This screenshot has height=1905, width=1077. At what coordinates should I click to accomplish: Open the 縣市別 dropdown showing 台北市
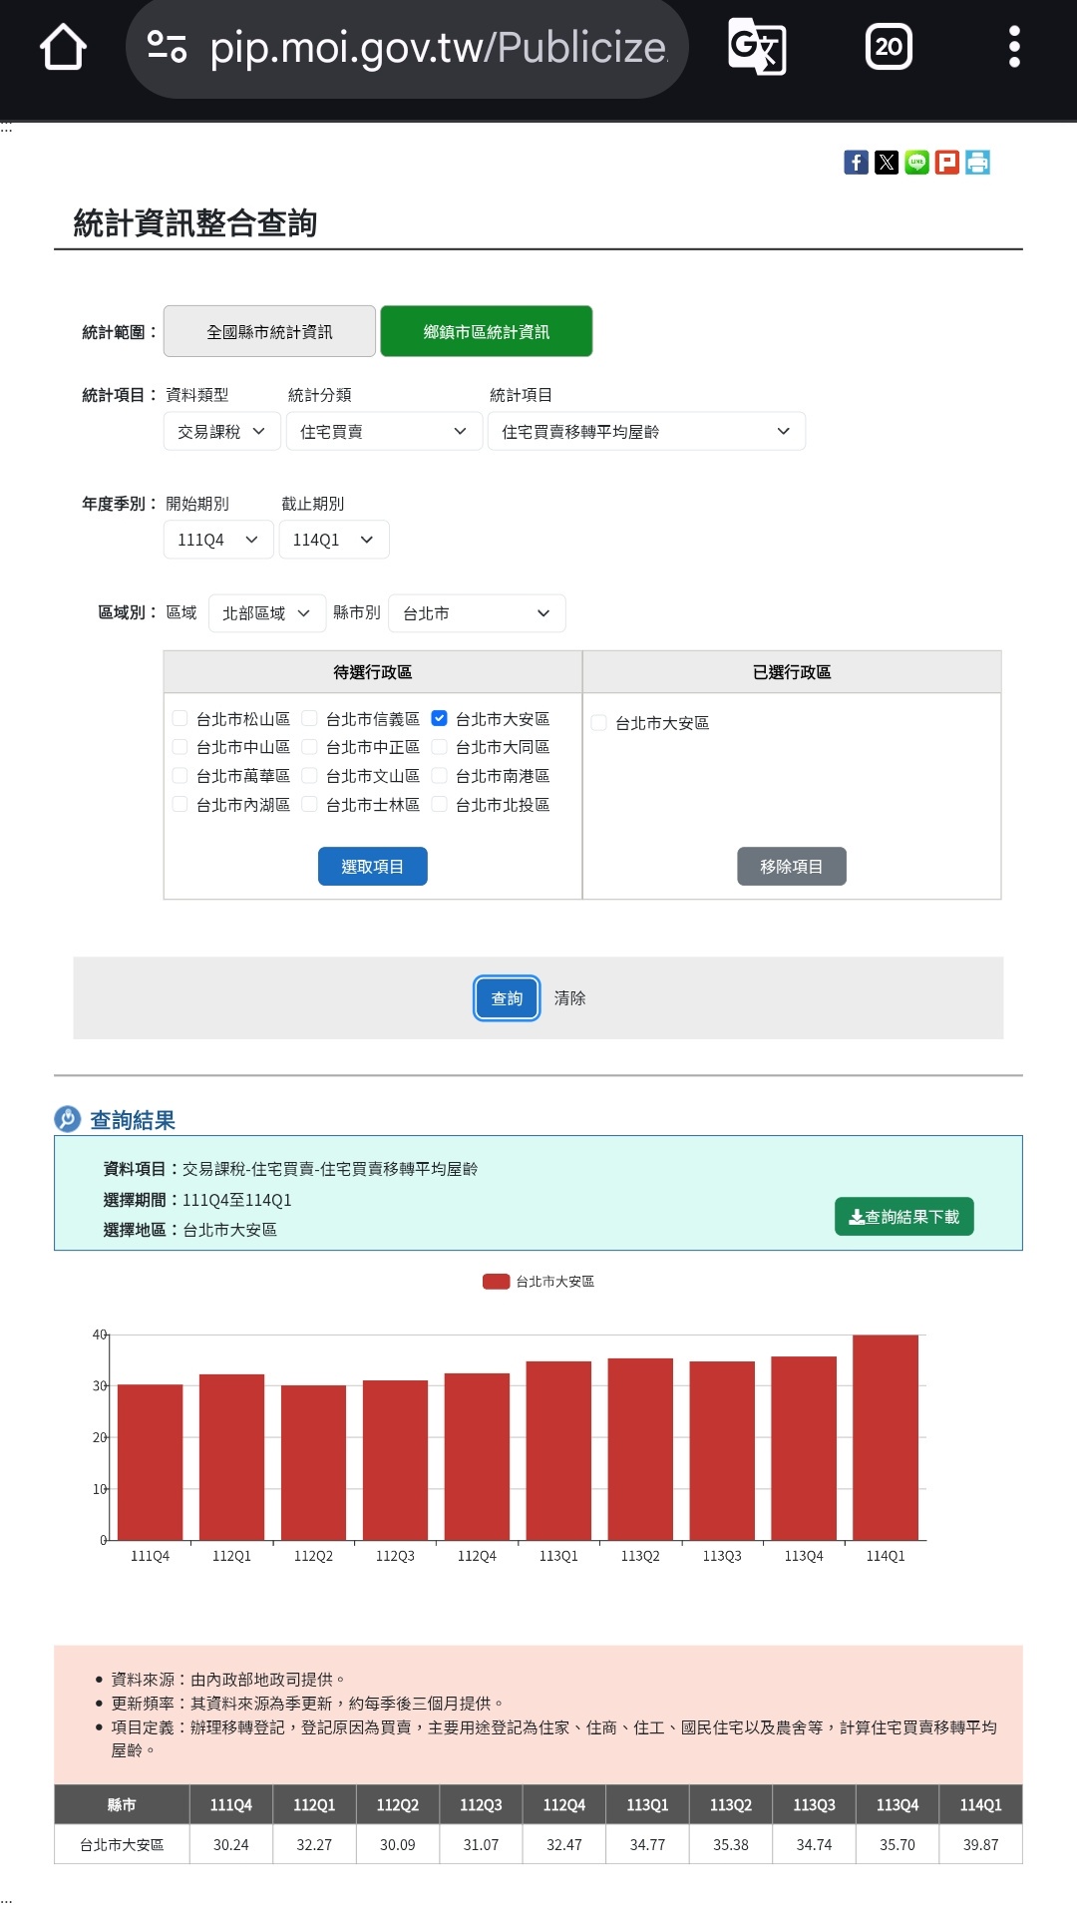pos(477,613)
